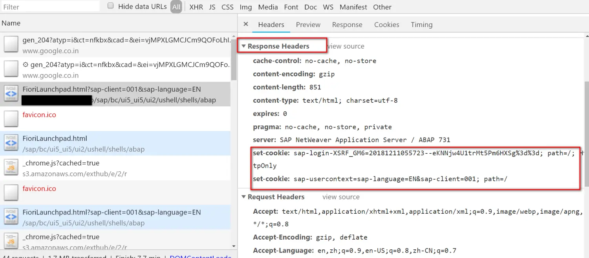Click view source next to Request Headers
589x258 pixels.
341,197
